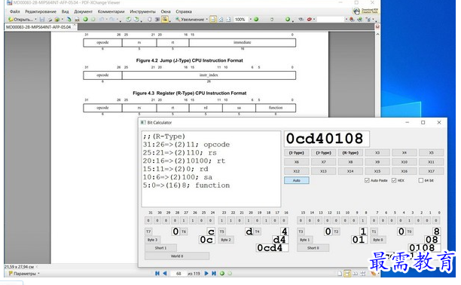Open the Комментарии menu
Viewport: 461px width, 285px height.
pyautogui.click(x=111, y=11)
